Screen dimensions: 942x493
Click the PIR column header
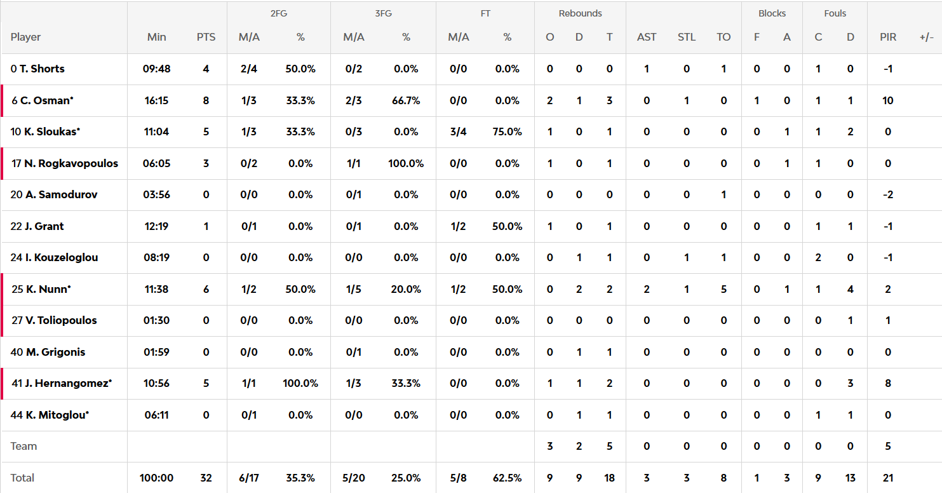888,37
